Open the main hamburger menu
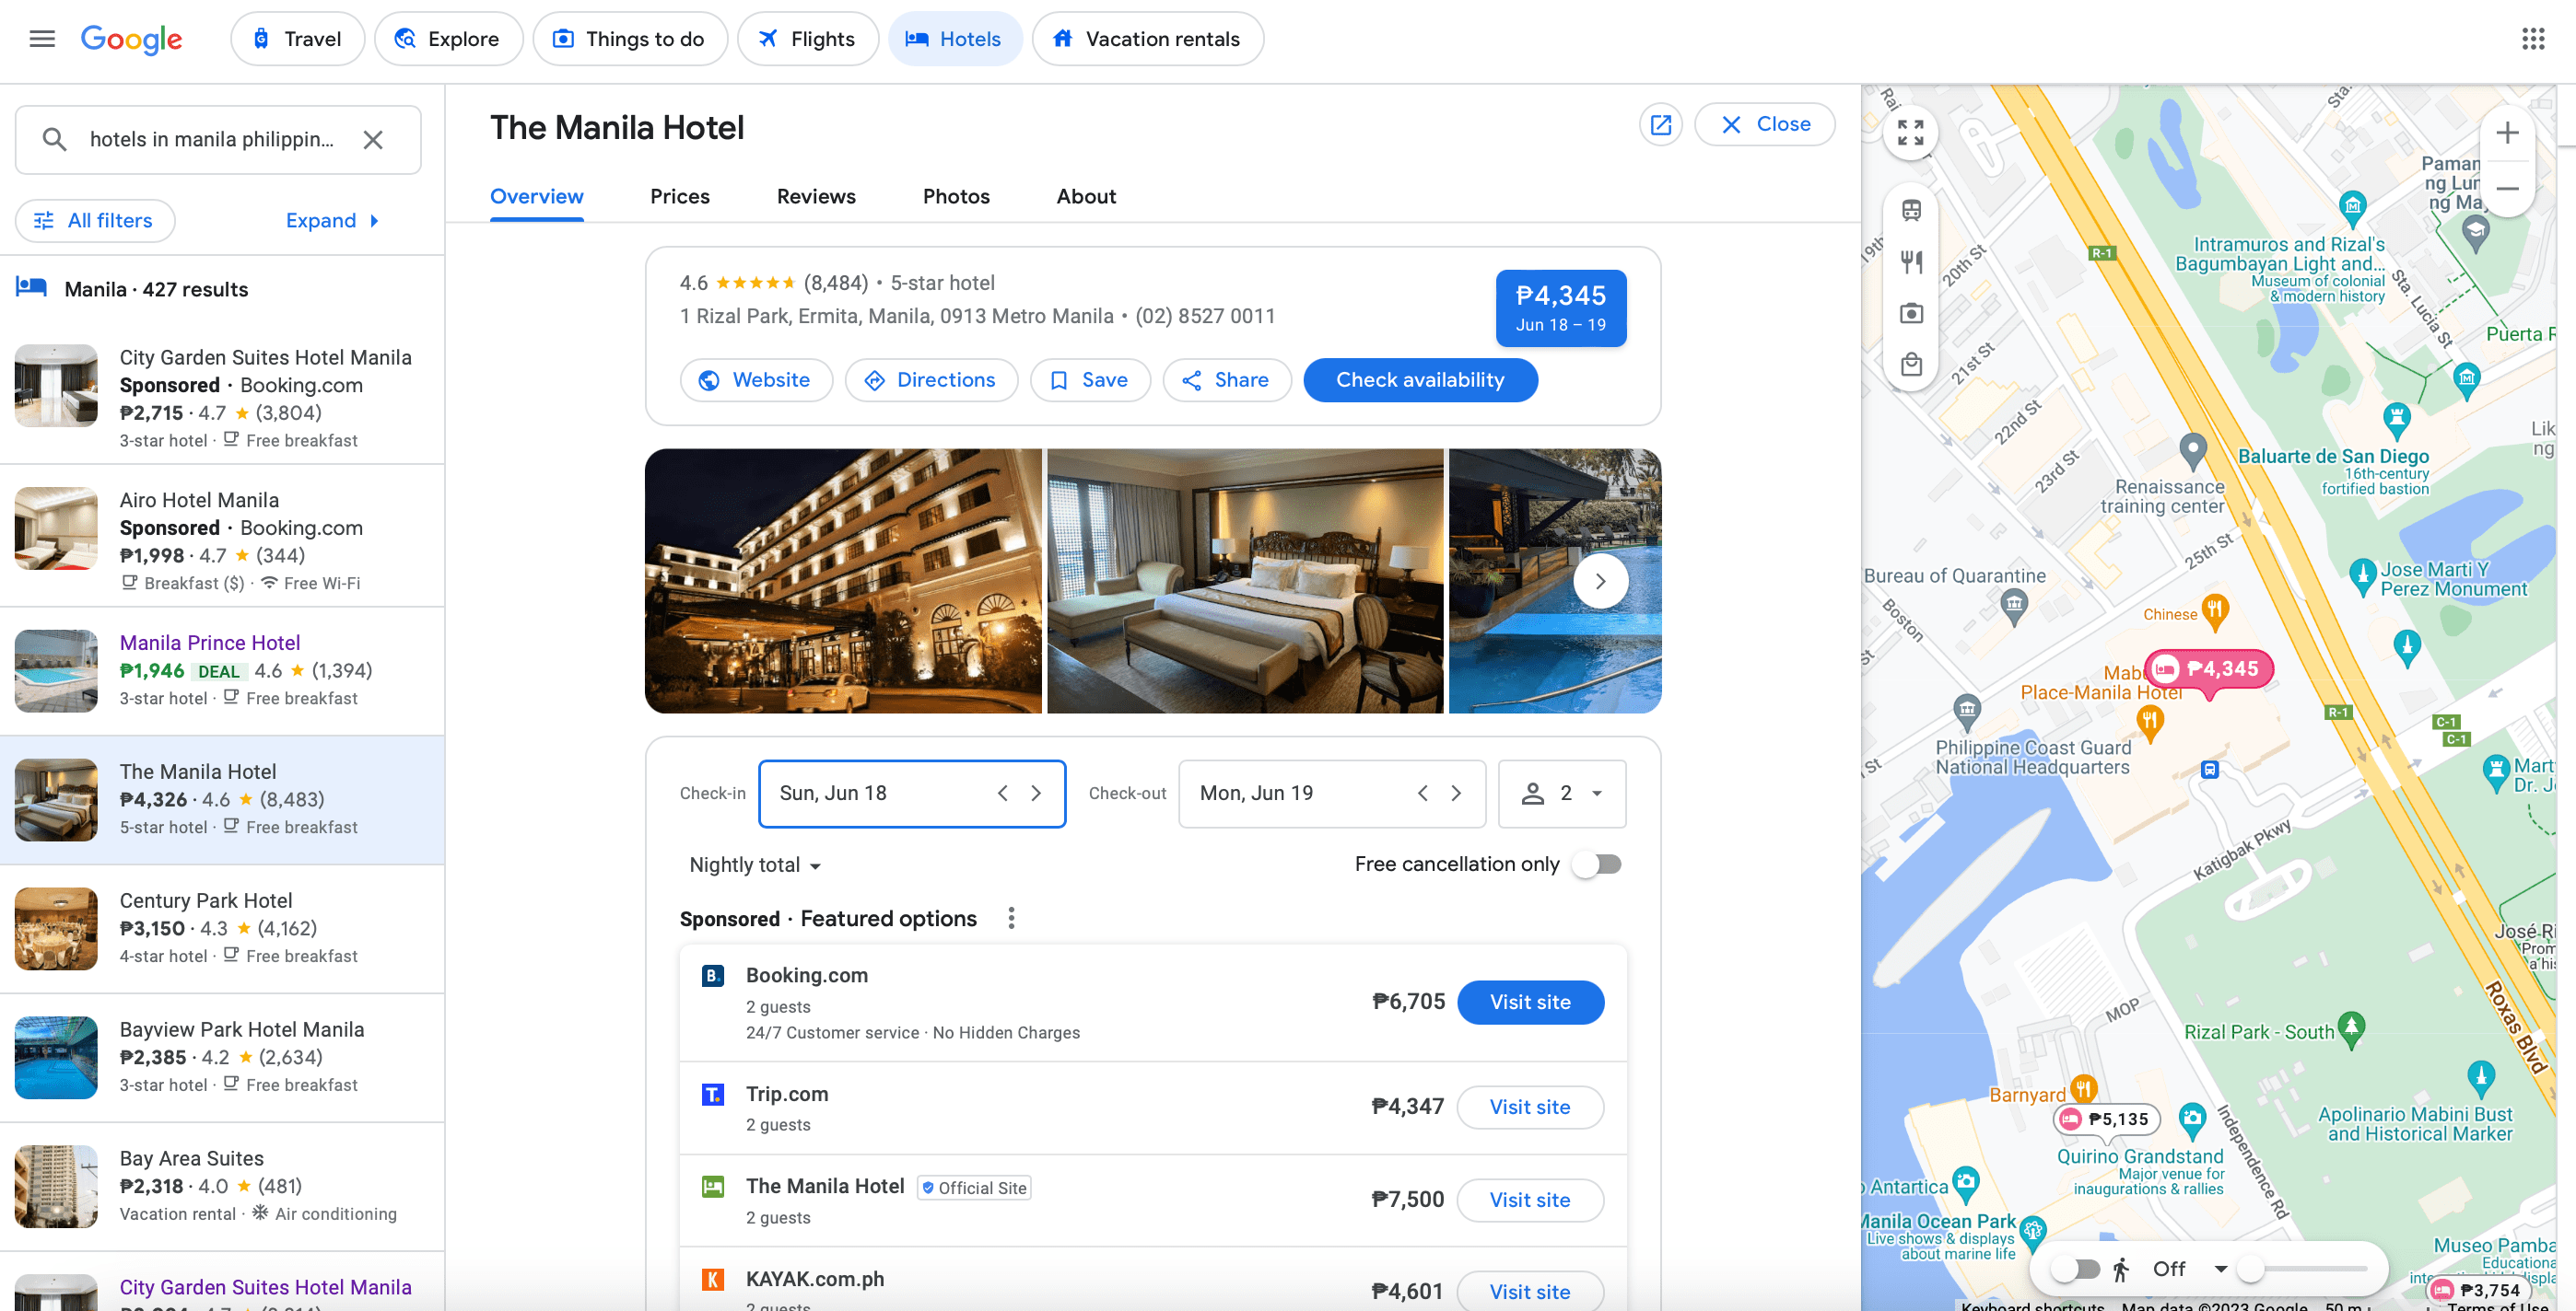The image size is (2576, 1311). [42, 39]
